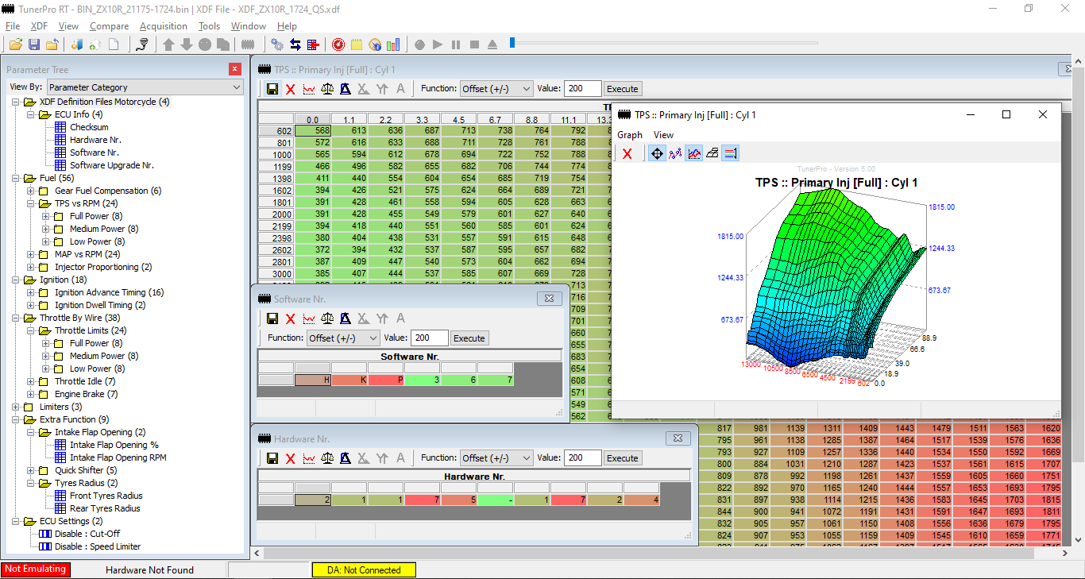This screenshot has height=579, width=1085.
Task: Click the save disk icon in TPS table toolbar
Action: click(272, 89)
